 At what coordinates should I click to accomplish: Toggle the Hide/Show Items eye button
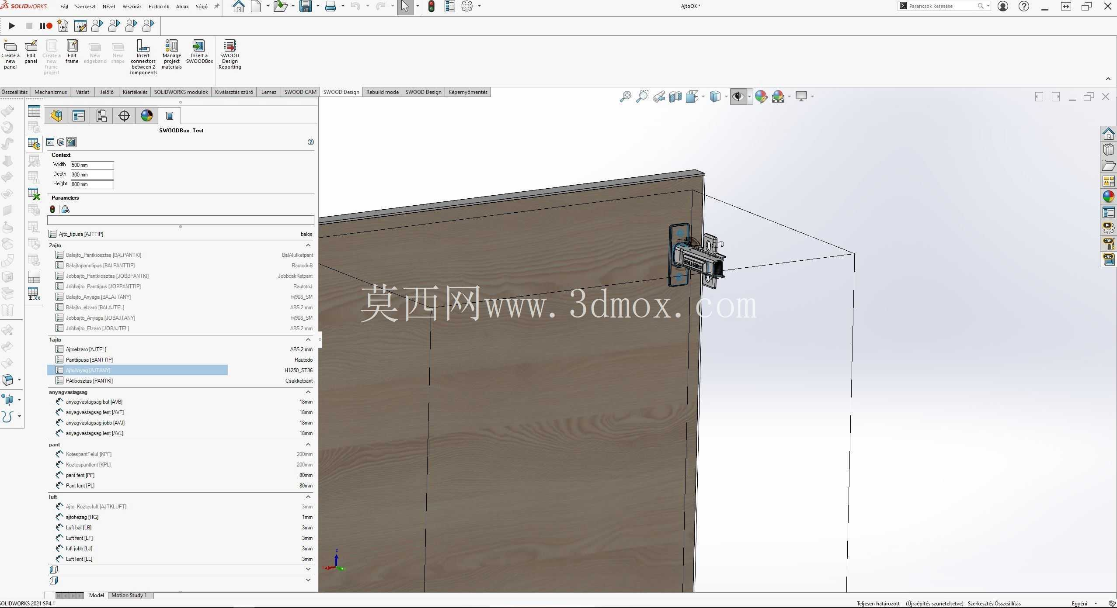(738, 97)
